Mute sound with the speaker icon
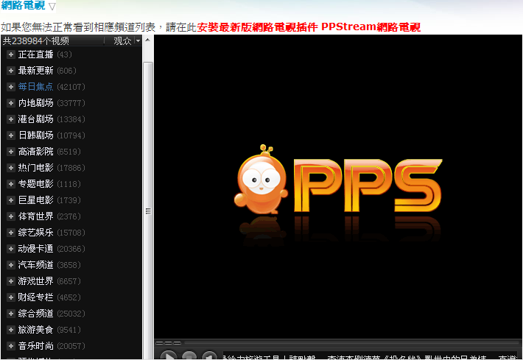 209,356
